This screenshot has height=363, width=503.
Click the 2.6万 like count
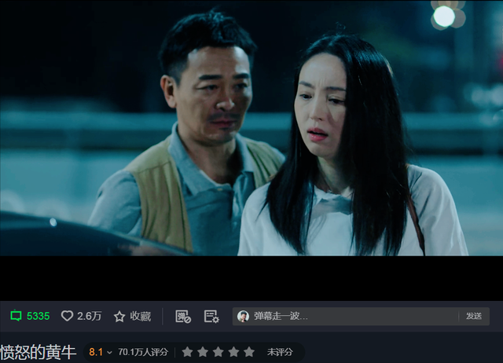coord(89,317)
